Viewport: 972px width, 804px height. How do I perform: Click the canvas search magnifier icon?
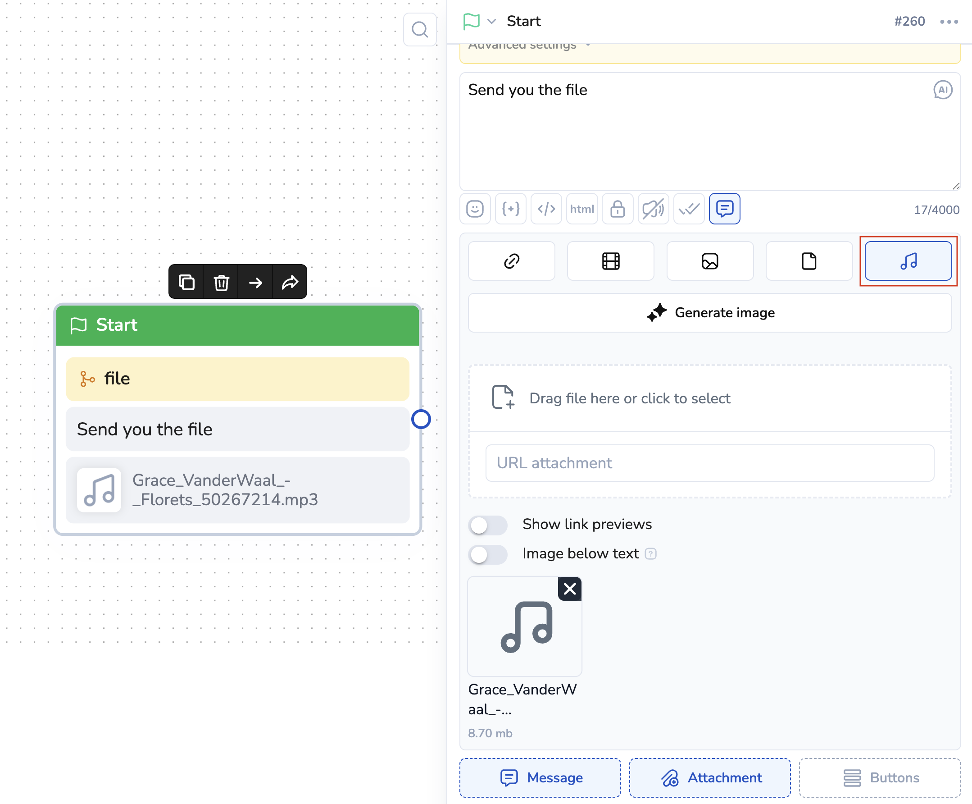(x=420, y=30)
